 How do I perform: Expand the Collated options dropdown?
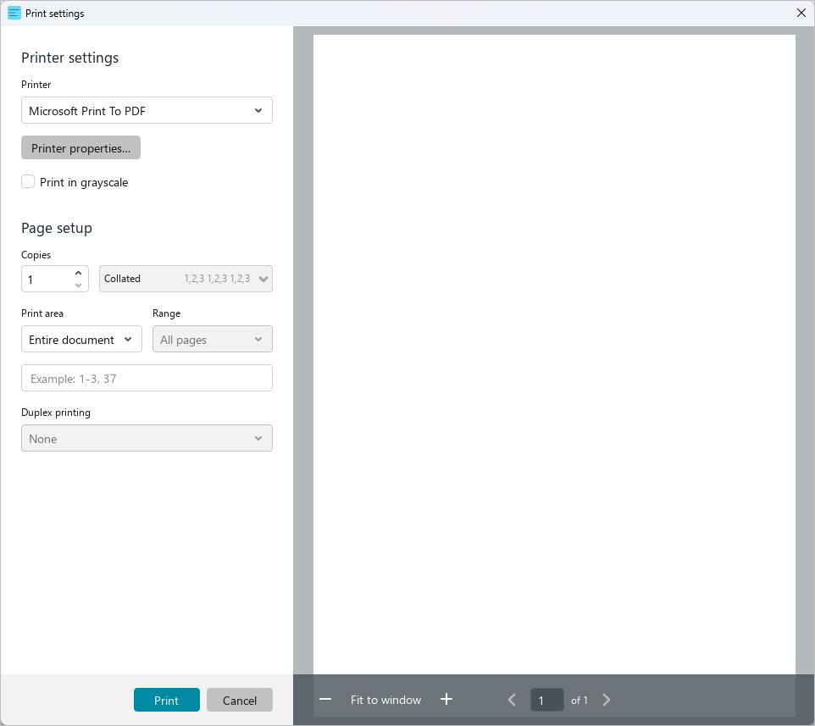click(186, 279)
